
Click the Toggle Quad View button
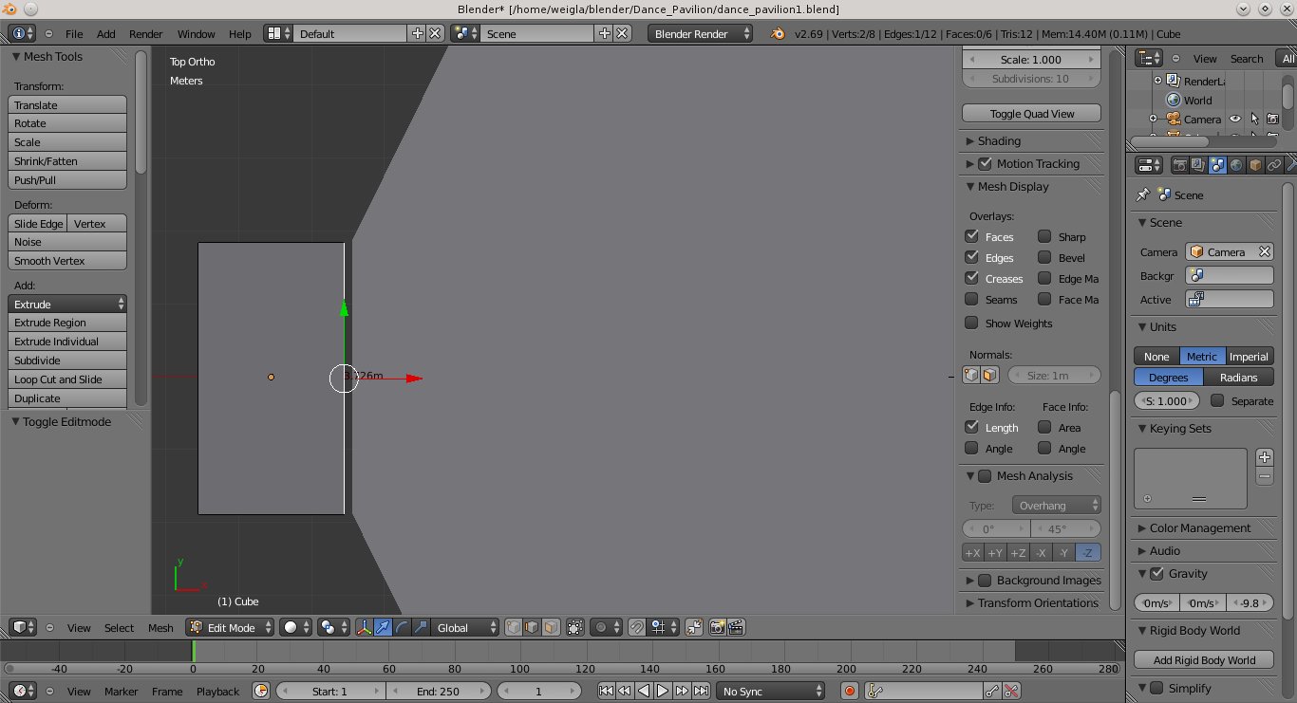coord(1031,112)
